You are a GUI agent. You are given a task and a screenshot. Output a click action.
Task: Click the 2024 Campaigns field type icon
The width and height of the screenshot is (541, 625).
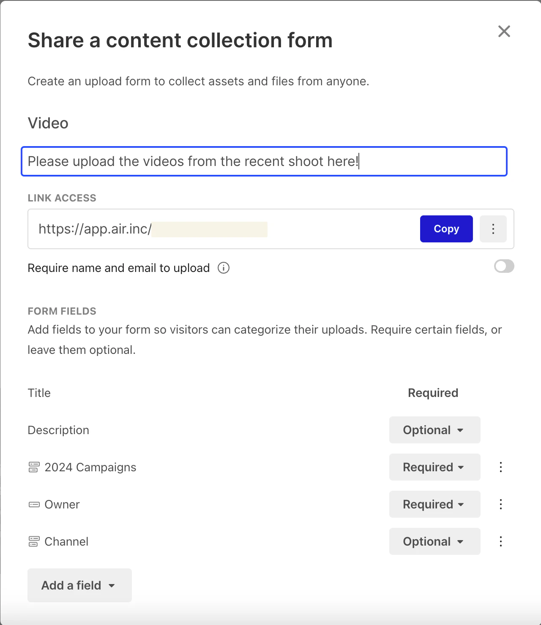pyautogui.click(x=34, y=467)
